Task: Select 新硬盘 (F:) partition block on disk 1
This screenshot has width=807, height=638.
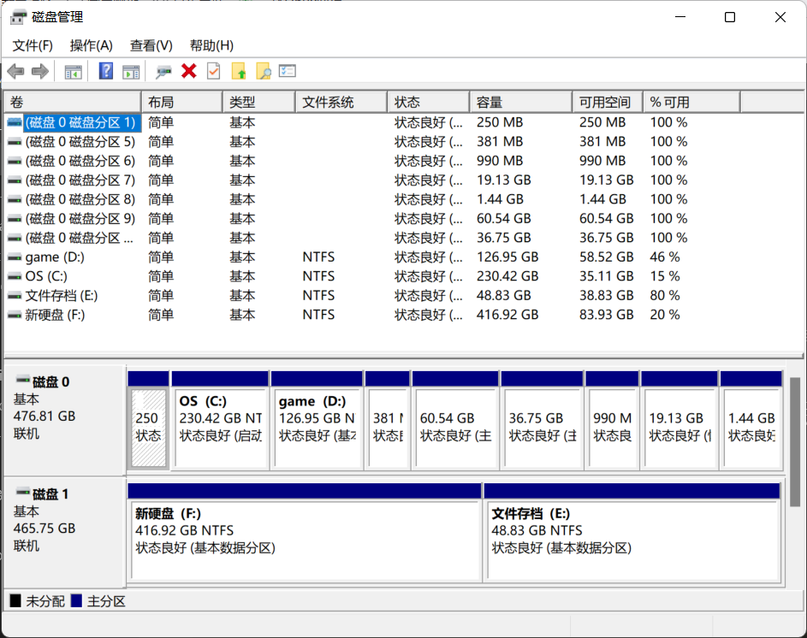Action: click(x=306, y=541)
